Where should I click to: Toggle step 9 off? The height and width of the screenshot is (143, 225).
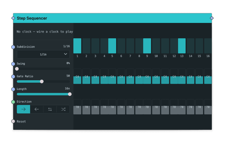point(147,46)
